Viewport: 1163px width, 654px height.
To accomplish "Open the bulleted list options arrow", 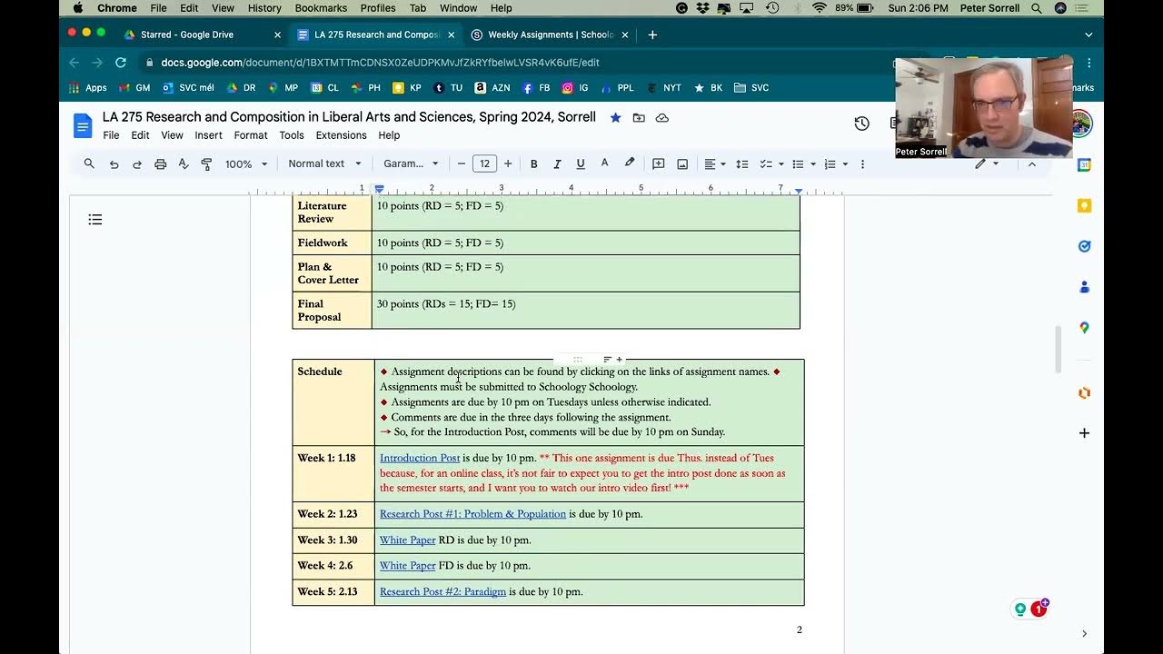I will [x=813, y=164].
